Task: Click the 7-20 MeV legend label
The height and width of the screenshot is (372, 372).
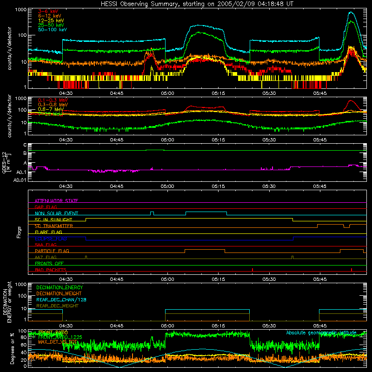Action: click(50, 114)
